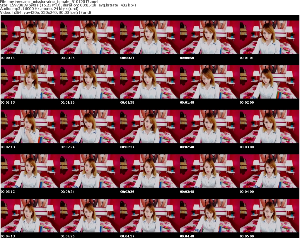Pick the frame above timestamp 00:02:13
Screen dimensions: 300x238
click(30, 126)
